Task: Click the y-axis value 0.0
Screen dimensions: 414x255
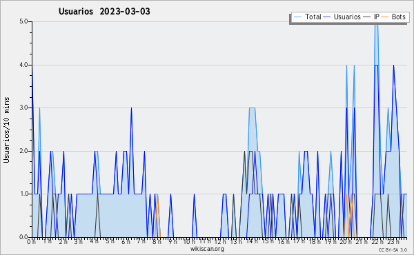Action: [x=23, y=237]
